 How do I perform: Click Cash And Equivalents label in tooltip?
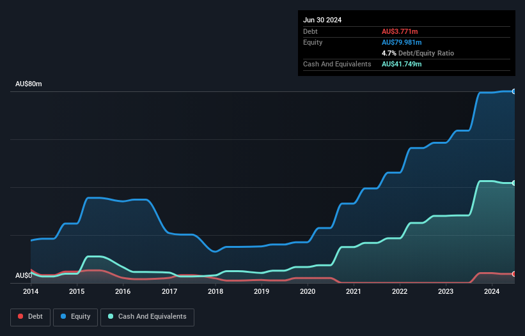[x=337, y=64]
